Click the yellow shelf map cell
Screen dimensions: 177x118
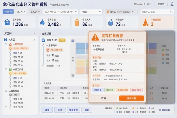pos(81,63)
